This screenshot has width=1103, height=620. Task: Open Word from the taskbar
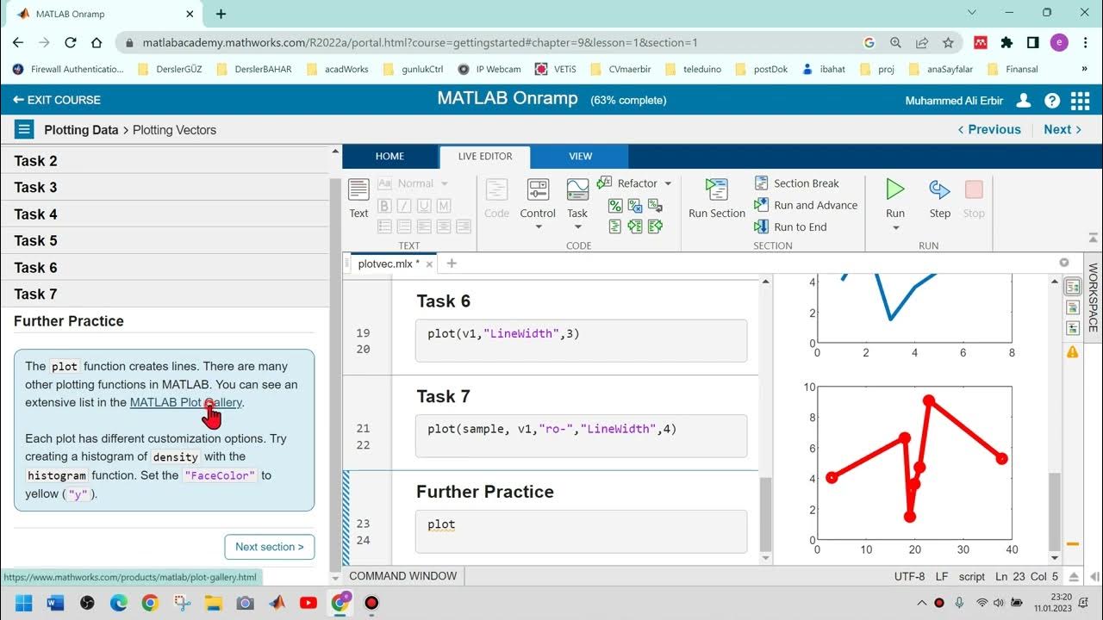55,603
